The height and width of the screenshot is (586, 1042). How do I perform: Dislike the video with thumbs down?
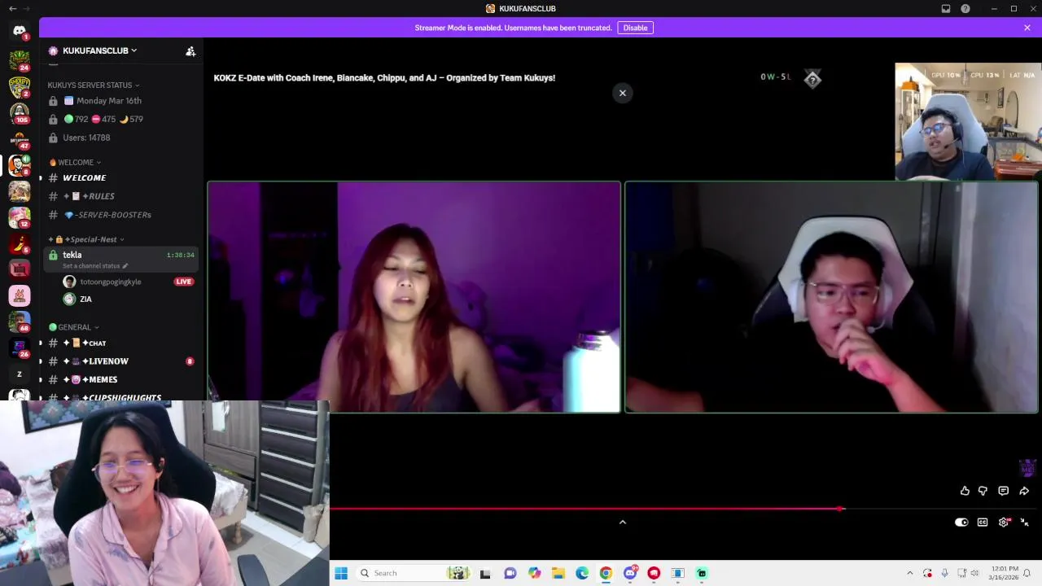point(983,491)
